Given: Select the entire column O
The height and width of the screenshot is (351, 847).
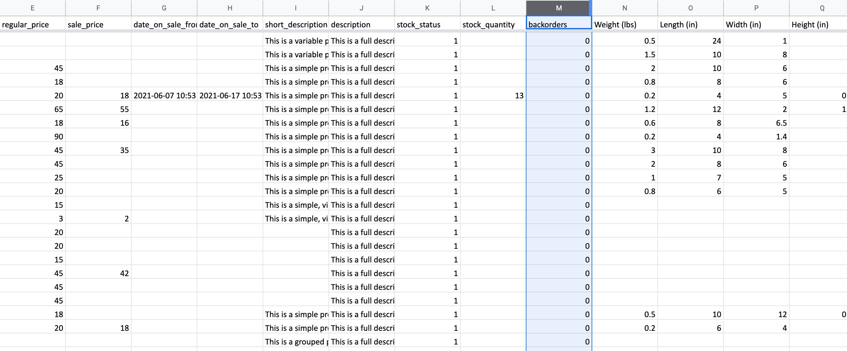Looking at the screenshot, I should tap(690, 8).
